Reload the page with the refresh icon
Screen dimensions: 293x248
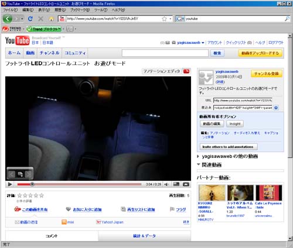coord(30,19)
